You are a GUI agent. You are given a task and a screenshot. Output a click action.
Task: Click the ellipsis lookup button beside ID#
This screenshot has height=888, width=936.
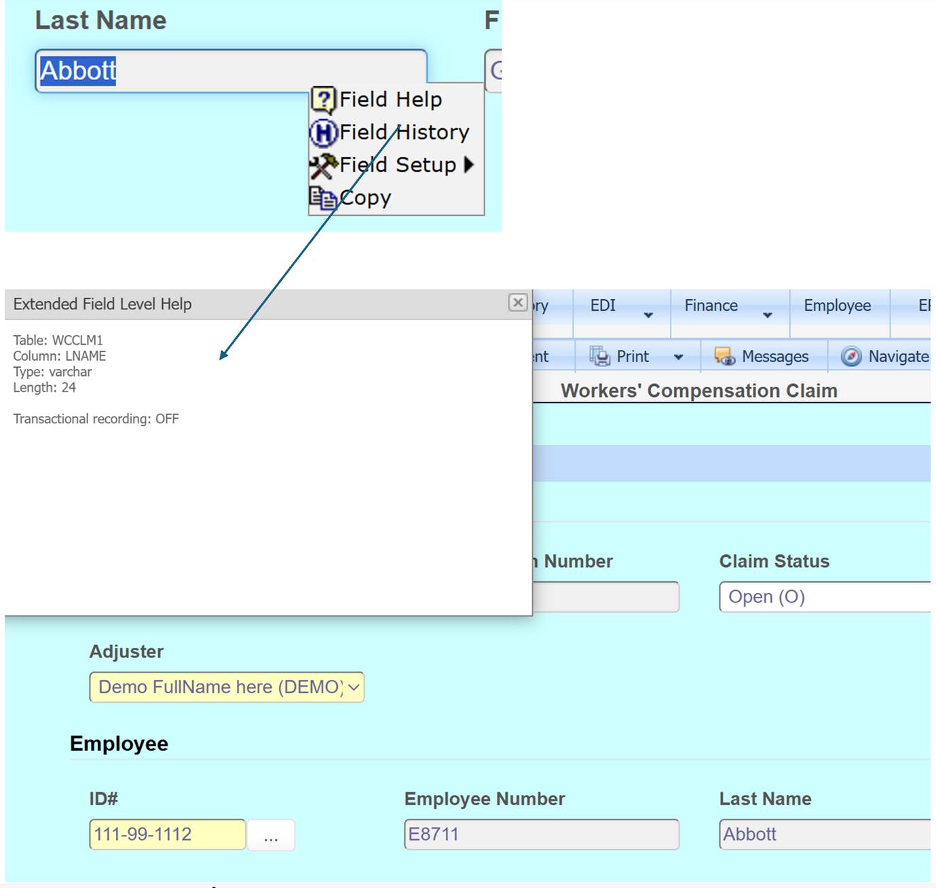[x=271, y=835]
